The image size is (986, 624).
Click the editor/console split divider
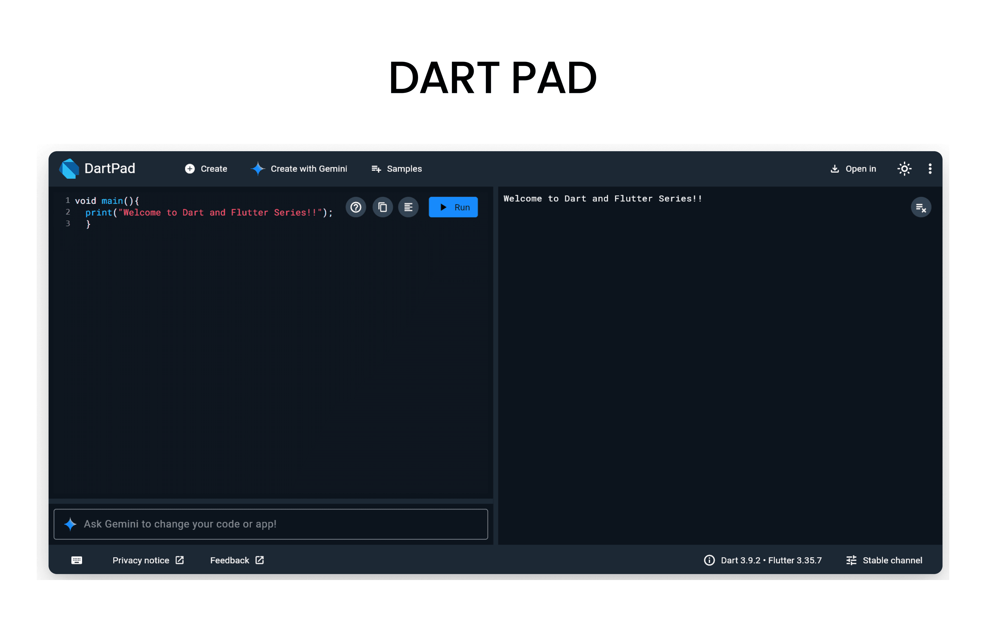(496, 364)
